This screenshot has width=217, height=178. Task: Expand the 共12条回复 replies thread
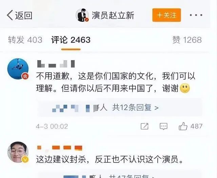(x=135, y=107)
